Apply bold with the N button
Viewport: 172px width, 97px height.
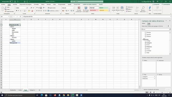point(17,11)
